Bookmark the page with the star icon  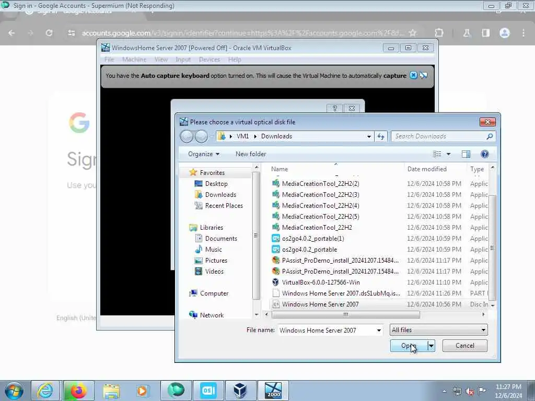[x=413, y=33]
